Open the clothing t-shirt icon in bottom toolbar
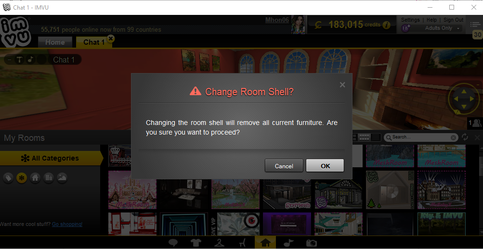The image size is (483, 249). click(x=196, y=243)
